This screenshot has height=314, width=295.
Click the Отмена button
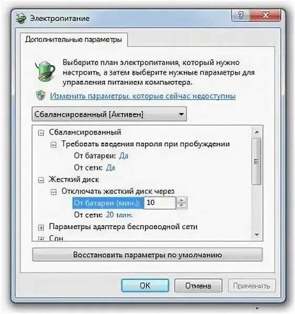pyautogui.click(x=198, y=286)
